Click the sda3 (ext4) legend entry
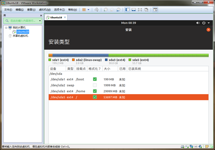 [115, 60]
